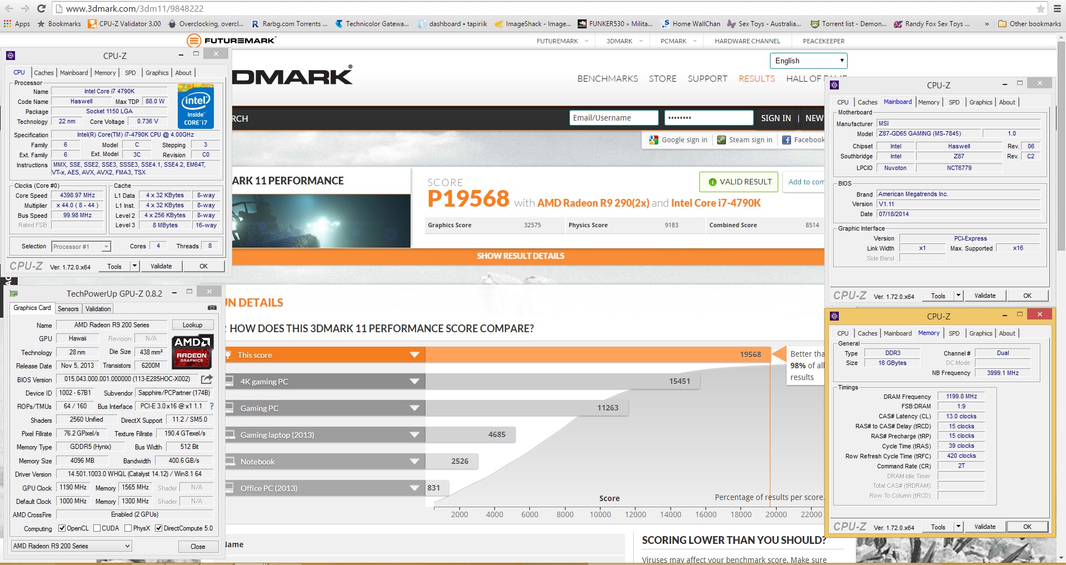Switch to Caches tab in CPU-Z CPU window
This screenshot has width=1066, height=565.
tap(44, 73)
